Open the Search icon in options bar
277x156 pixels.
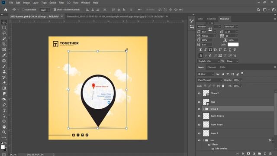pyautogui.click(x=258, y=10)
